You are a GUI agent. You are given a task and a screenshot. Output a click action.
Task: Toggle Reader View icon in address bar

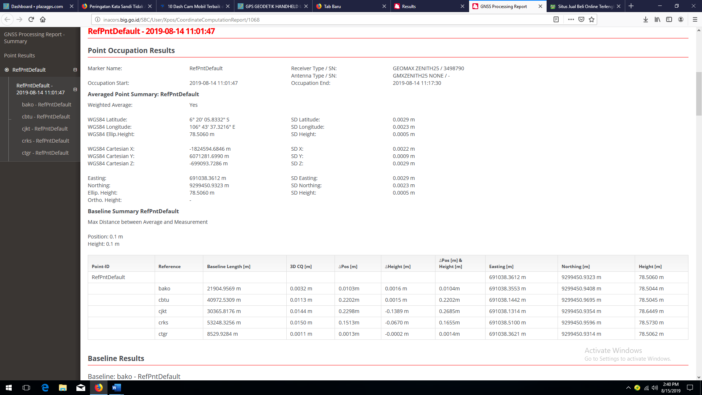click(556, 19)
